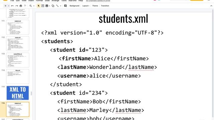Open the Format menu
This screenshot has height=120, width=214.
point(39,1)
